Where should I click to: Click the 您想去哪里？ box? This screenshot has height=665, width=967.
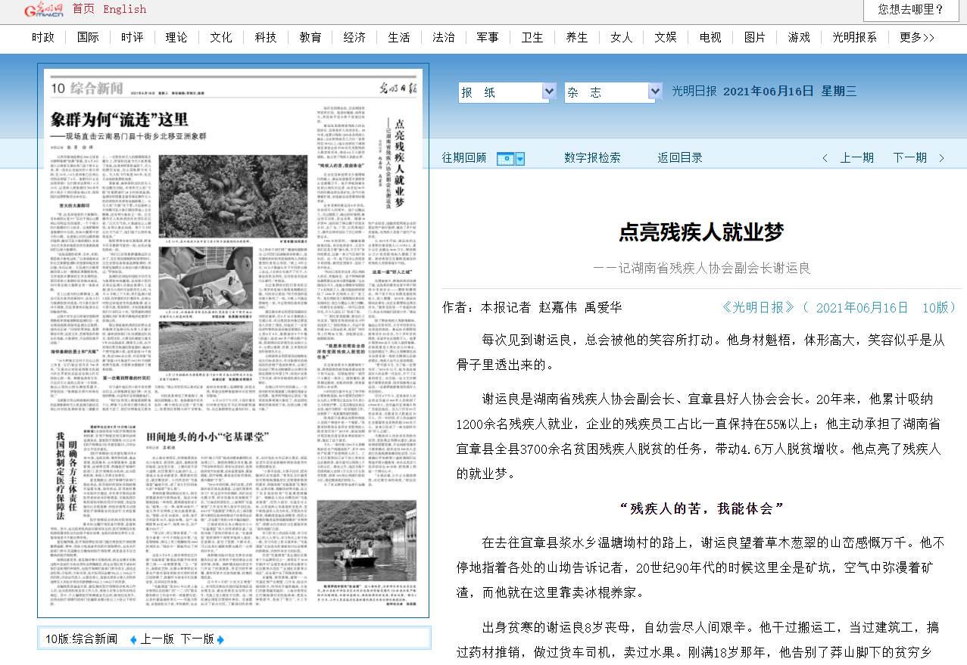(911, 10)
